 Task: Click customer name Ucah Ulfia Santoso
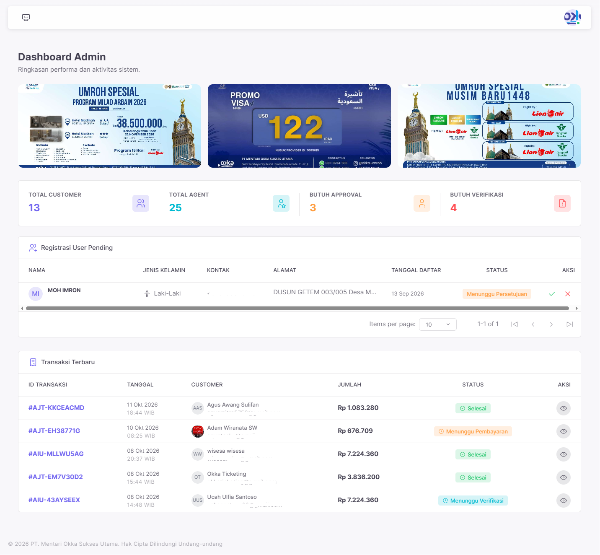click(232, 497)
